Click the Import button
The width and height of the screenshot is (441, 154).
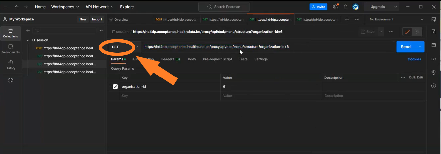point(97,19)
